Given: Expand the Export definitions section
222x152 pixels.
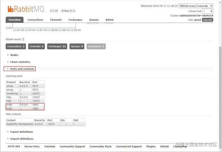Looking at the screenshot, I should 22,132.
